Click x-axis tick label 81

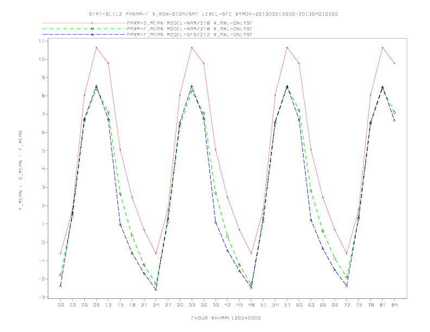click(x=383, y=305)
